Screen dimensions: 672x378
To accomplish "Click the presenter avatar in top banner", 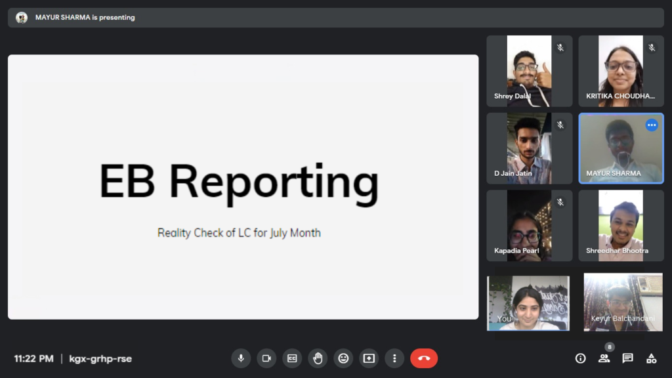I will (22, 18).
